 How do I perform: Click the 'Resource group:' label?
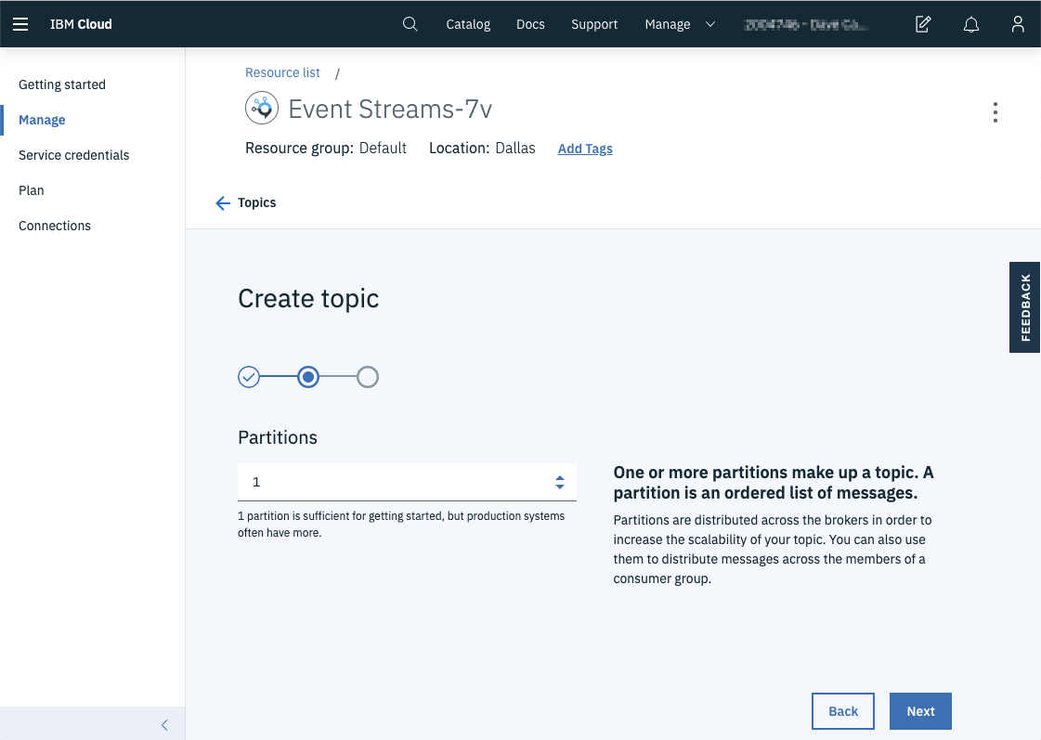tap(299, 148)
